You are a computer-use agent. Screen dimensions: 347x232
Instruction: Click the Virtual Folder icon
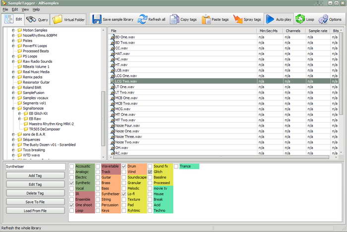57,19
